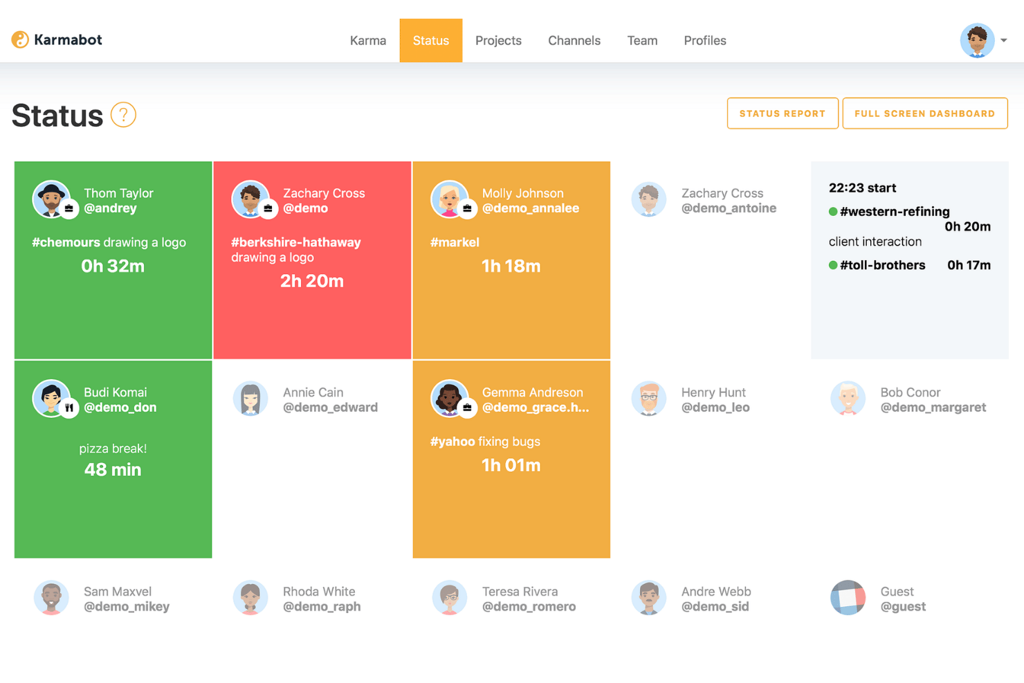Click the 1h 18m timer on Molly's card
The width and height of the screenshot is (1024, 683).
pyautogui.click(x=511, y=266)
